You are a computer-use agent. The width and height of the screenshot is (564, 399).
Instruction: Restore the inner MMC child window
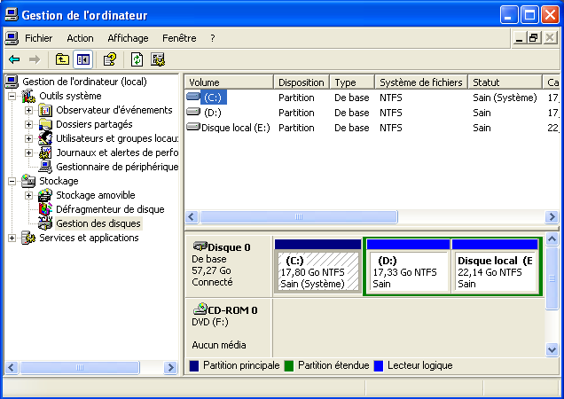[x=534, y=38]
